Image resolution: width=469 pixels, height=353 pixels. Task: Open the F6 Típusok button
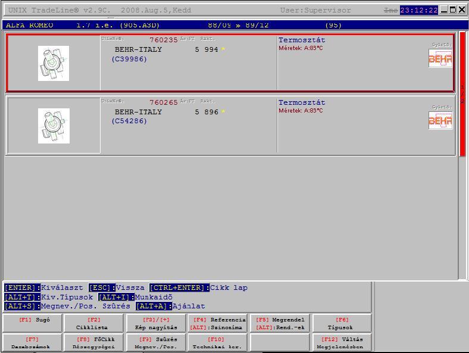tap(342, 323)
